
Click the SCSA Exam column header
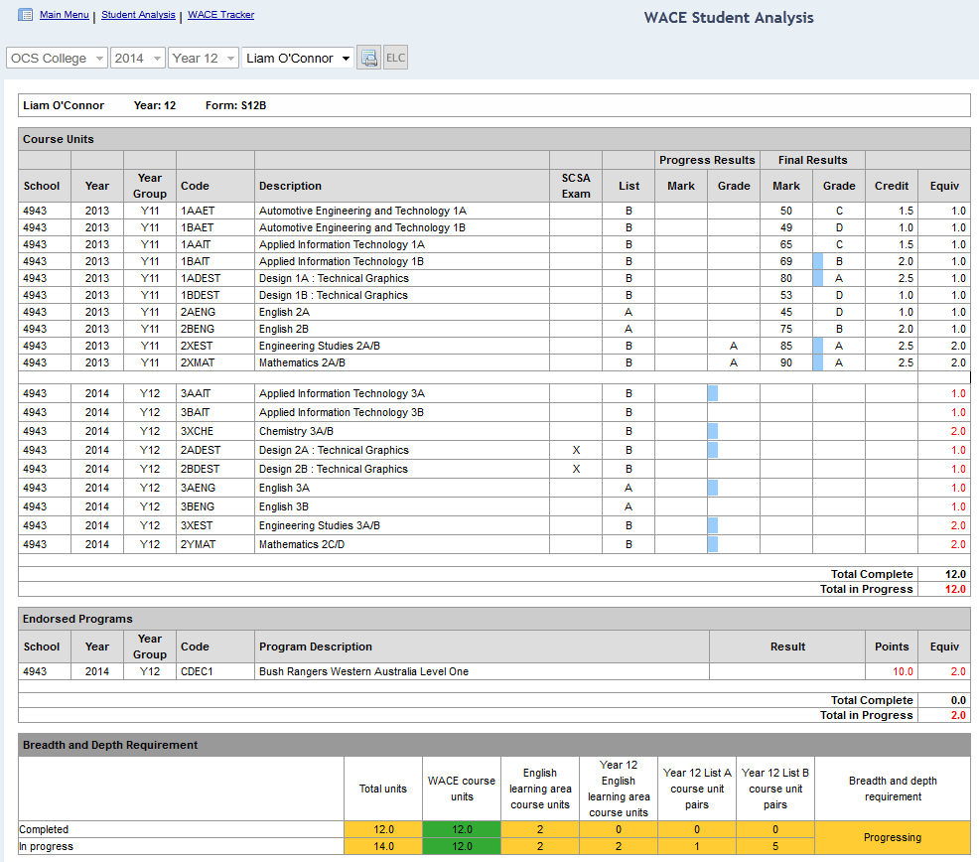575,186
